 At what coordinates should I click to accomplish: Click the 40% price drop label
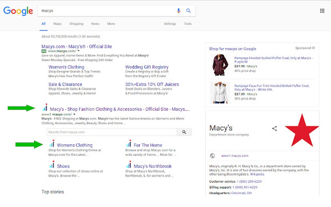(245, 71)
